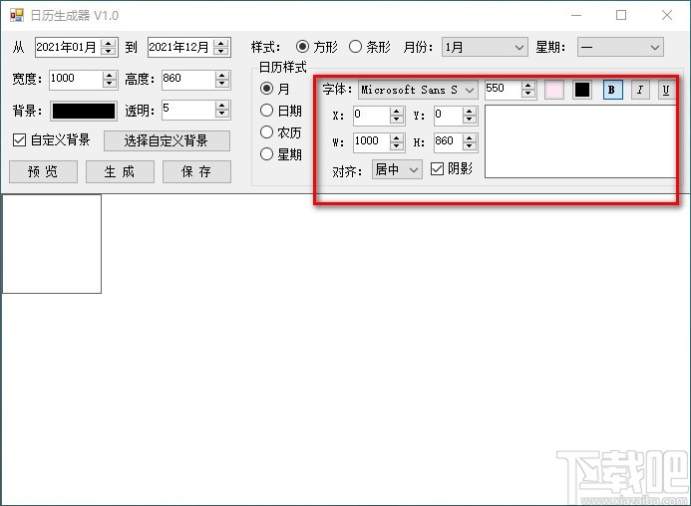The width and height of the screenshot is (691, 506).
Task: Open the 星期 weekday dropdown showing 一
Action: [x=620, y=47]
